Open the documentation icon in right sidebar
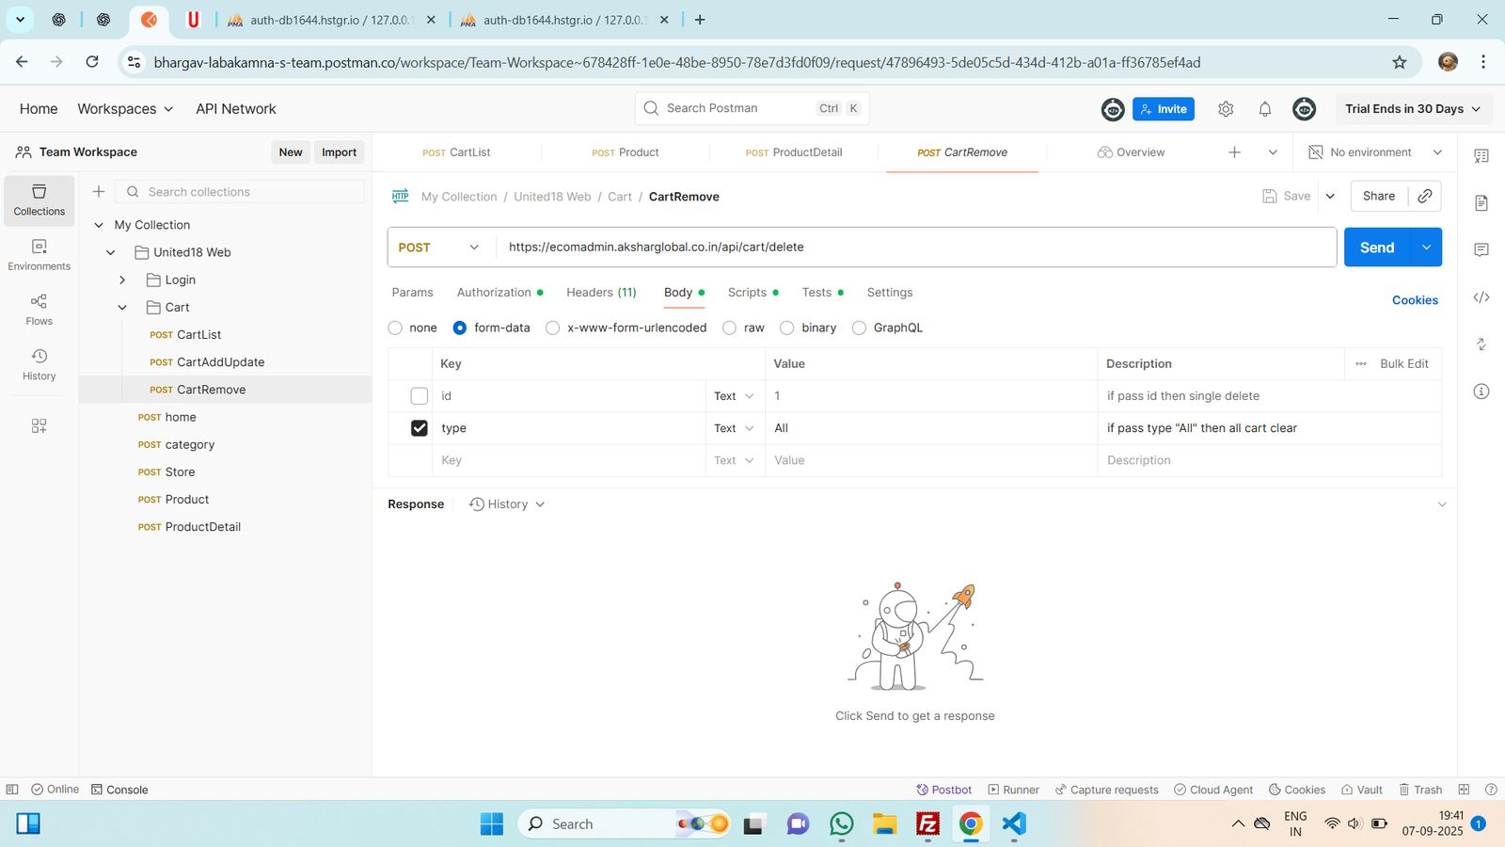1505x847 pixels. (x=1481, y=202)
